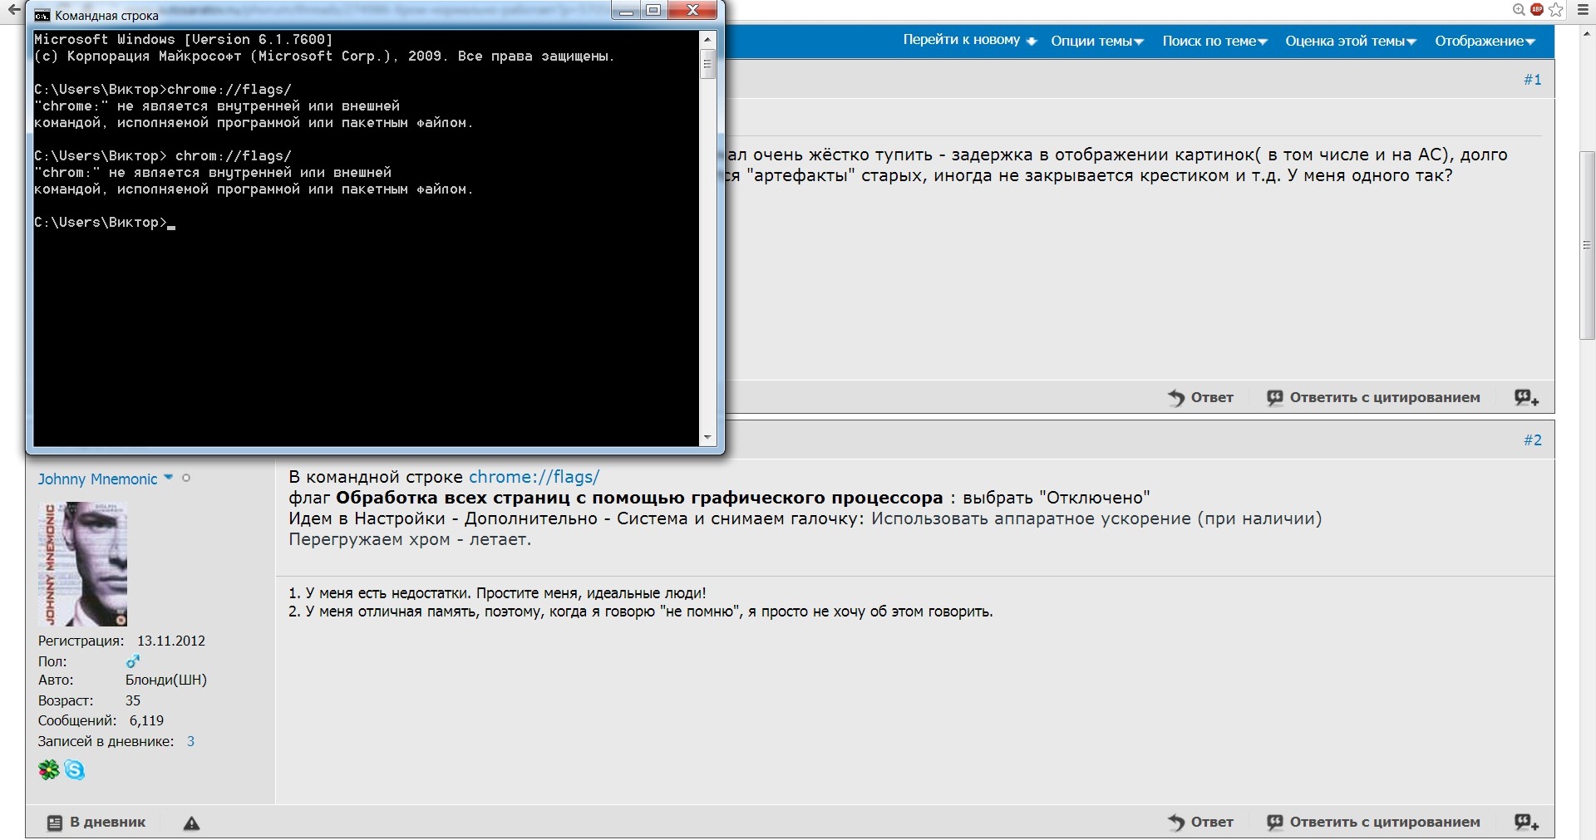The width and height of the screenshot is (1596, 840).
Task: Open Johnny Mnemonic avatar image
Action: [82, 564]
